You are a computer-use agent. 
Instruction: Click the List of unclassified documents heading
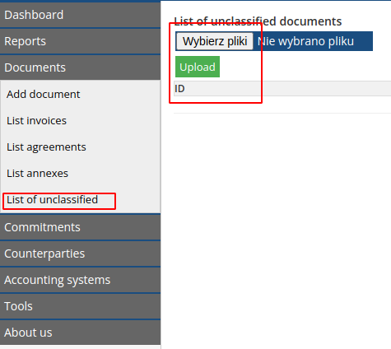coord(258,21)
